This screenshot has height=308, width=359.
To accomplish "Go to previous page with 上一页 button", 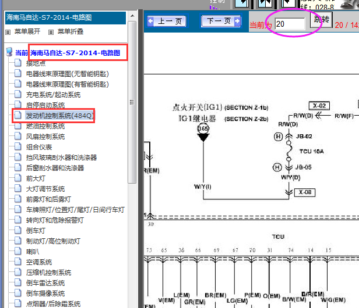I will coord(167,21).
